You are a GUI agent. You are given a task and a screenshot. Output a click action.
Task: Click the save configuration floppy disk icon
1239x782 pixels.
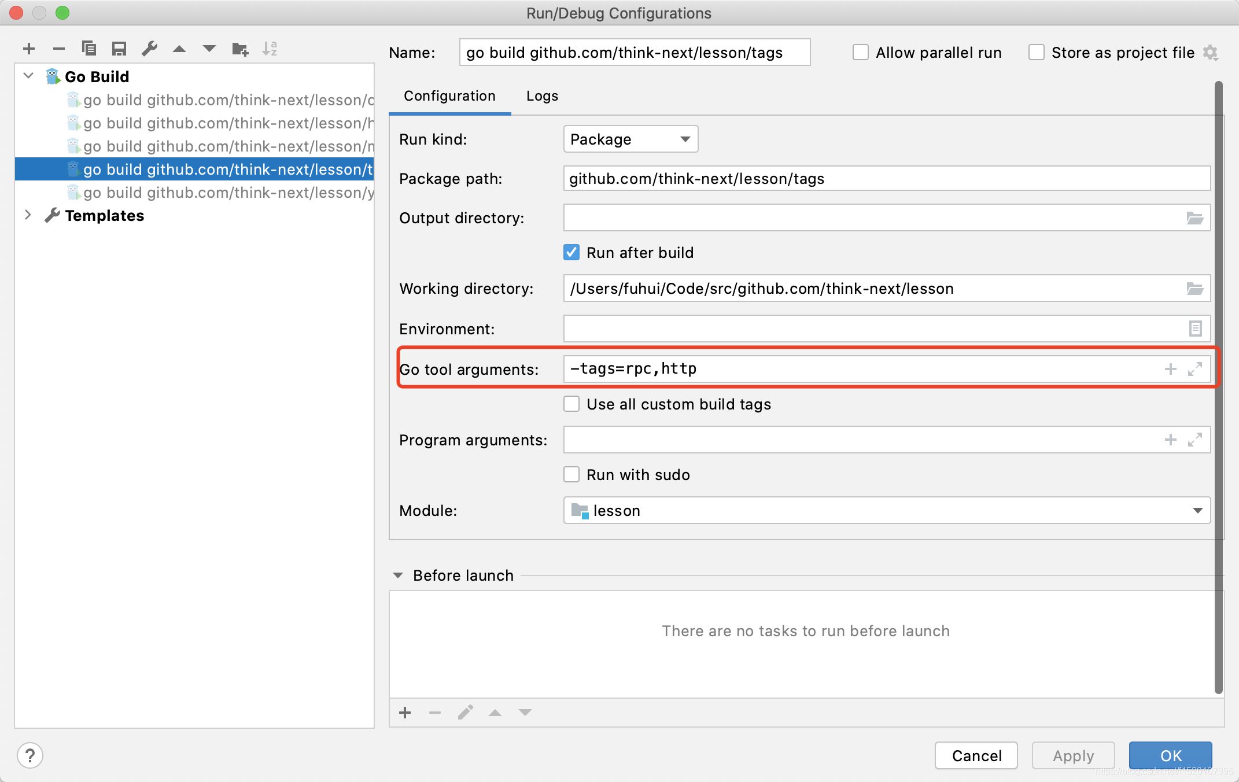119,49
